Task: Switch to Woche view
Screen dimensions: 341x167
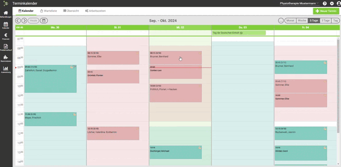Action: [x=302, y=21]
